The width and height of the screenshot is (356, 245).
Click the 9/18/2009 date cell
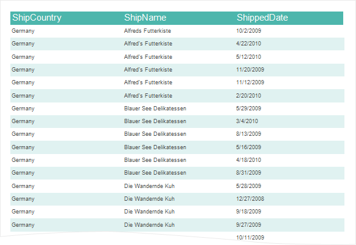click(x=248, y=212)
